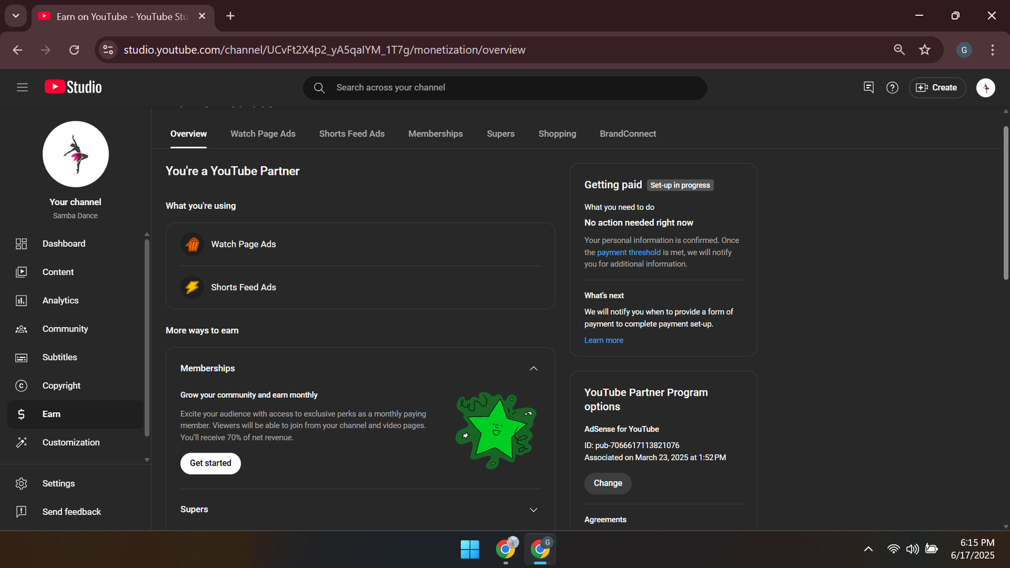
Task: Collapse the Memberships section
Action: [x=533, y=369]
